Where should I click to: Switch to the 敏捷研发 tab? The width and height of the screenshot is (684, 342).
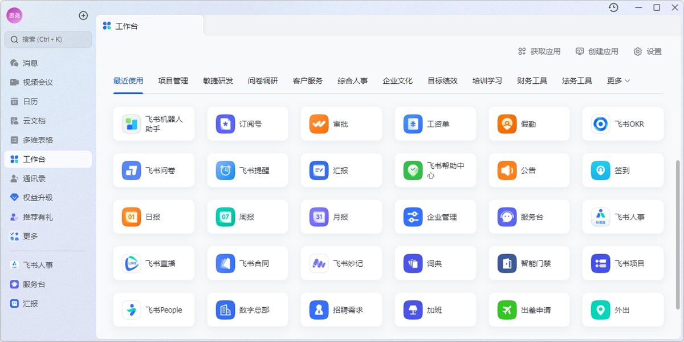[218, 81]
